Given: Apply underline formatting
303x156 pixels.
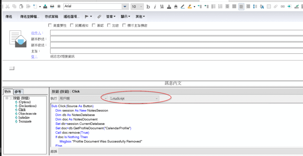Looking at the screenshot, I should [162, 6].
